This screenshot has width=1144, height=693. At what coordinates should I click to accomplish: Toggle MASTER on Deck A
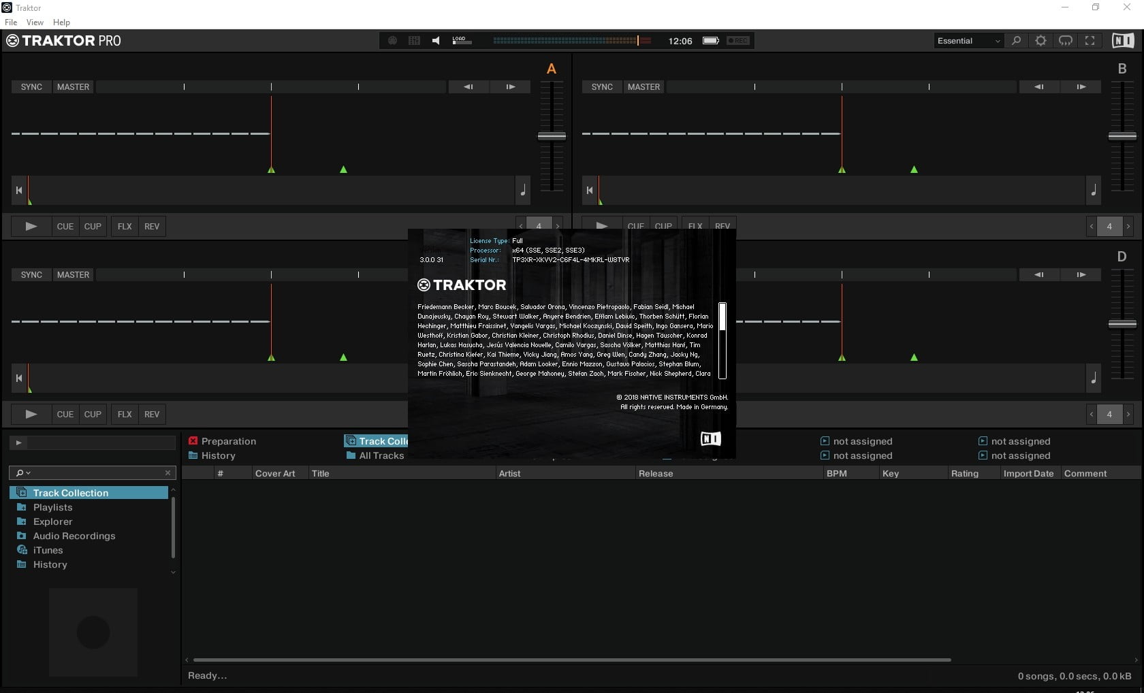[x=73, y=87]
